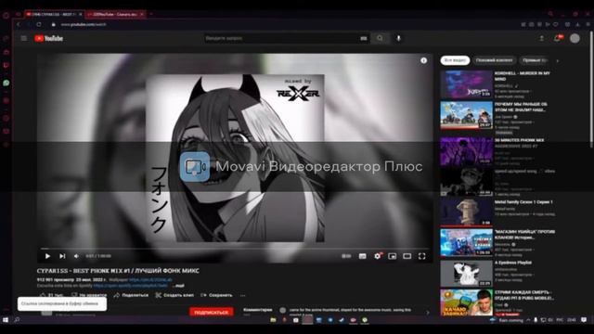Open the account avatar menu
This screenshot has width=594, height=334.
[575, 38]
